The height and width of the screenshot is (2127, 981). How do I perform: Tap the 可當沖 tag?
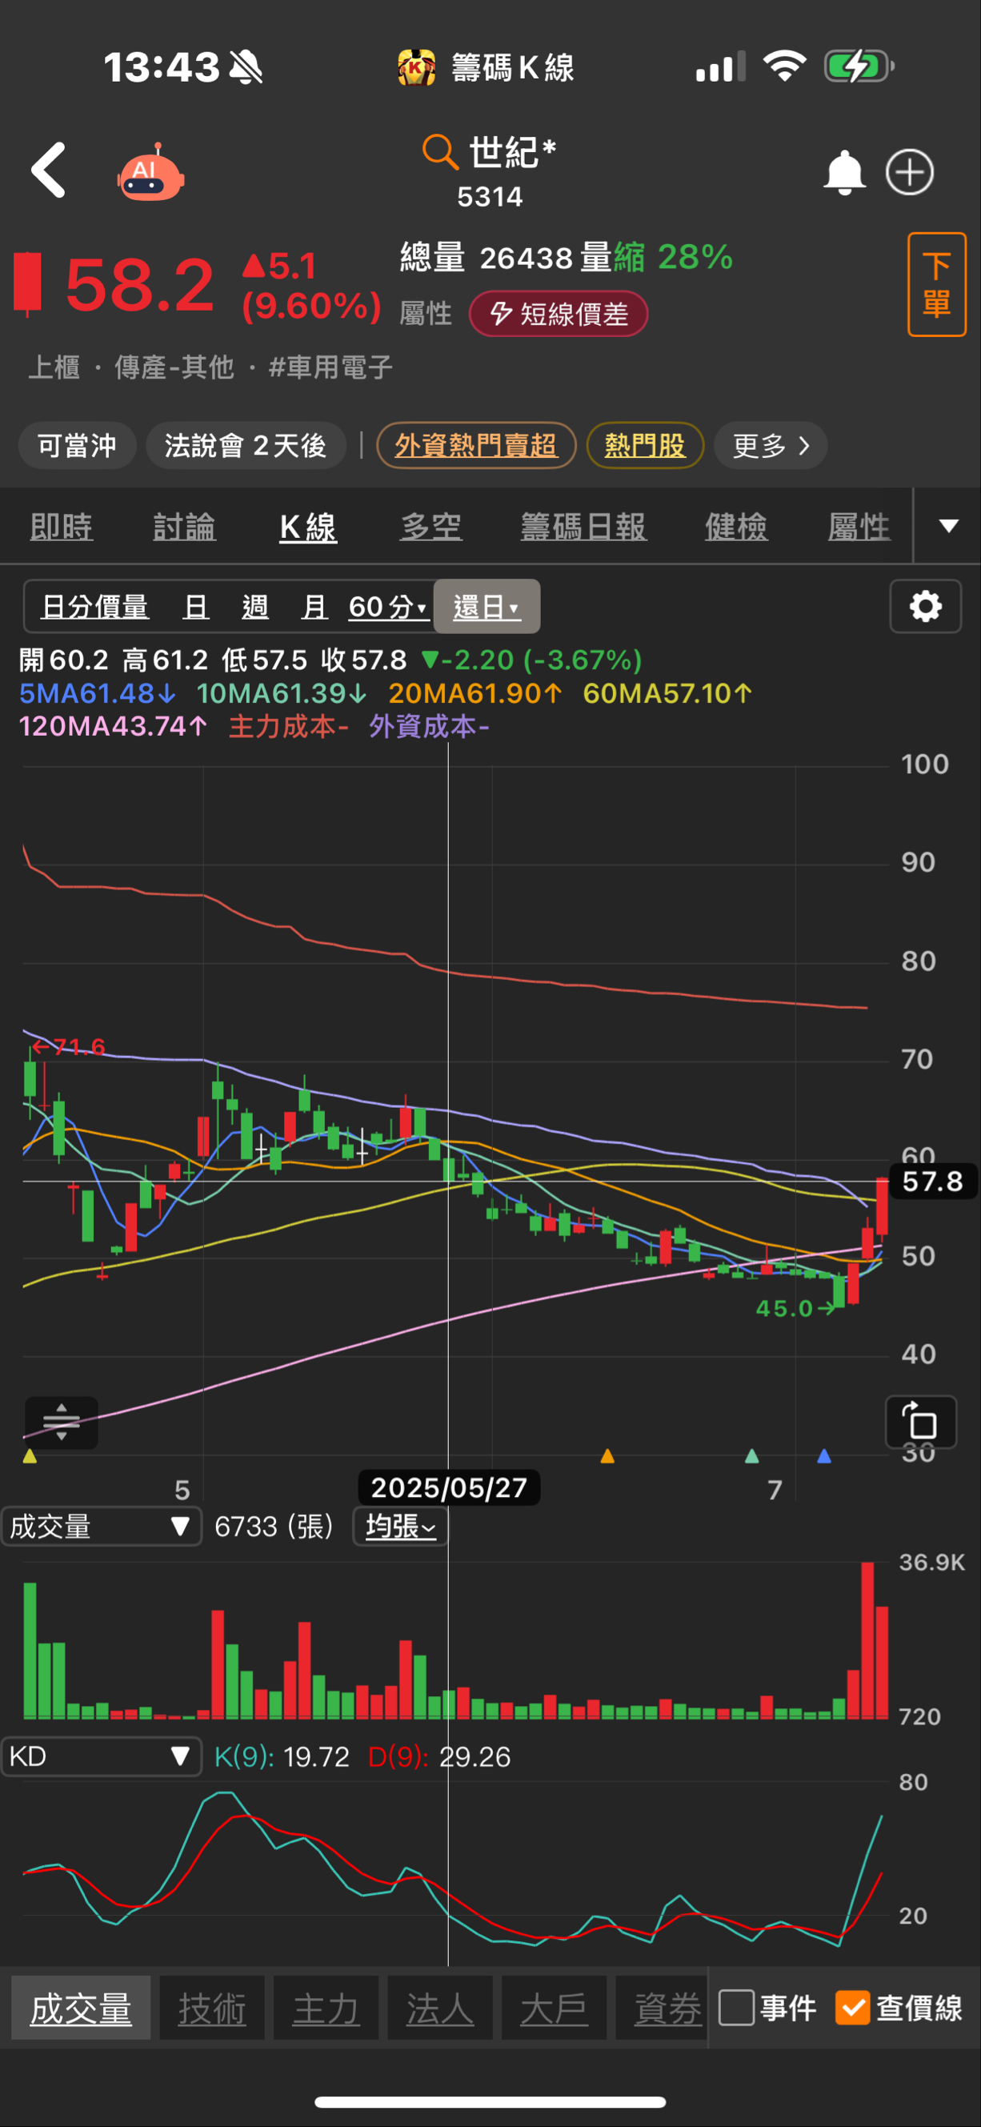77,446
